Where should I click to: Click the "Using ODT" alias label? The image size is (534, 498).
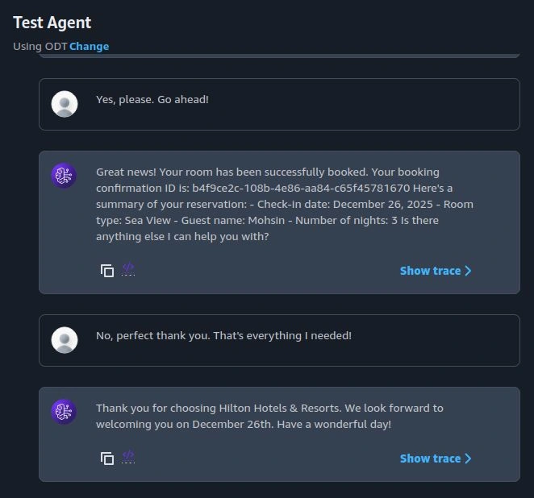pyautogui.click(x=40, y=46)
